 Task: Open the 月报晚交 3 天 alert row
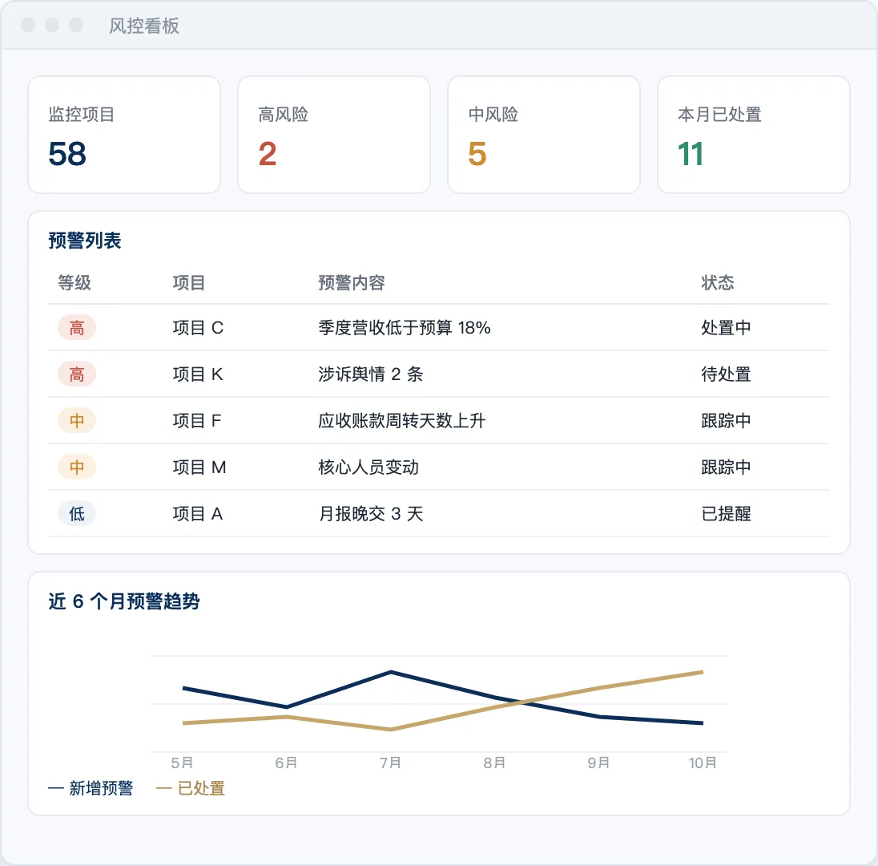click(x=439, y=513)
